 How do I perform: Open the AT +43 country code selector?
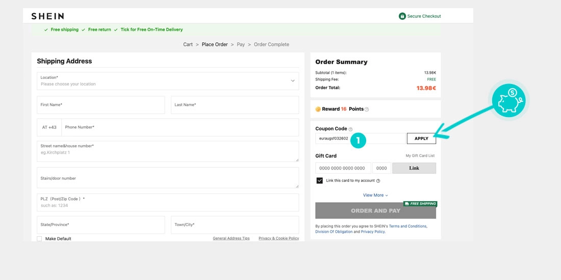click(49, 127)
